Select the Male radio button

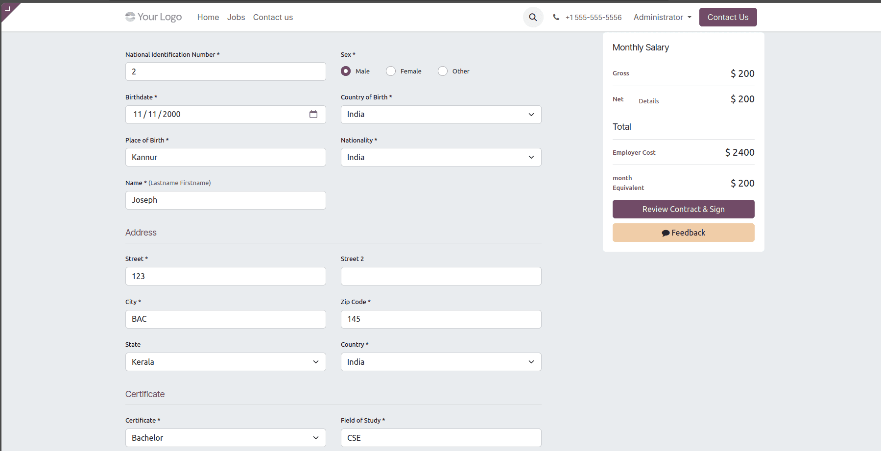[346, 71]
